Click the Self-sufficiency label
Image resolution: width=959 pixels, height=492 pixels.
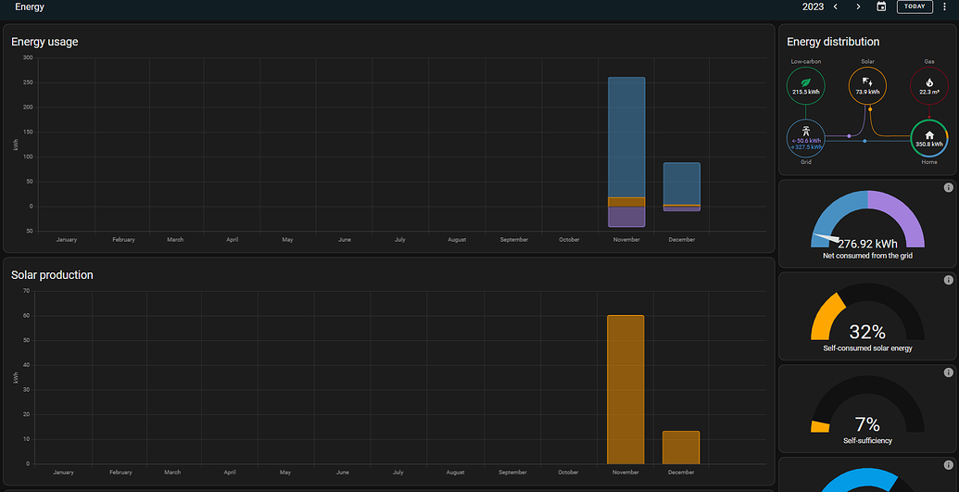[x=867, y=441]
